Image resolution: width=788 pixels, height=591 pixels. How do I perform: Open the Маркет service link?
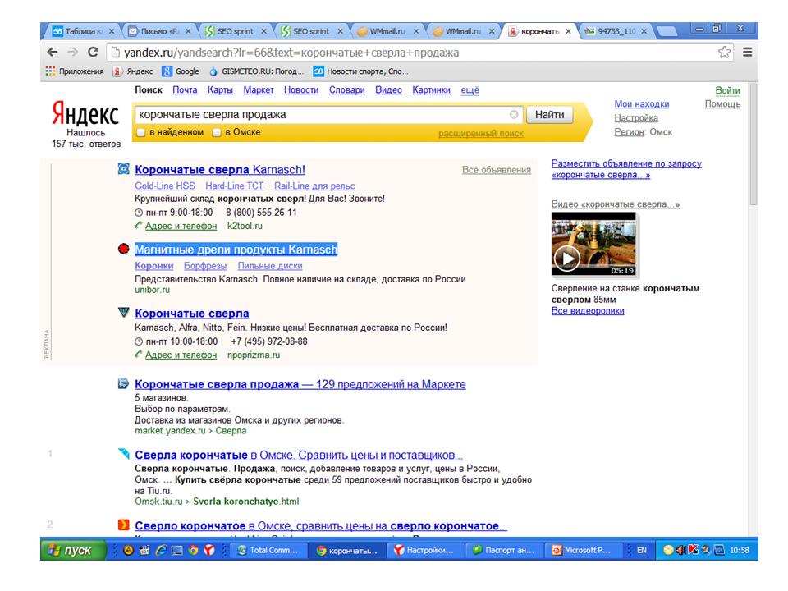(259, 90)
